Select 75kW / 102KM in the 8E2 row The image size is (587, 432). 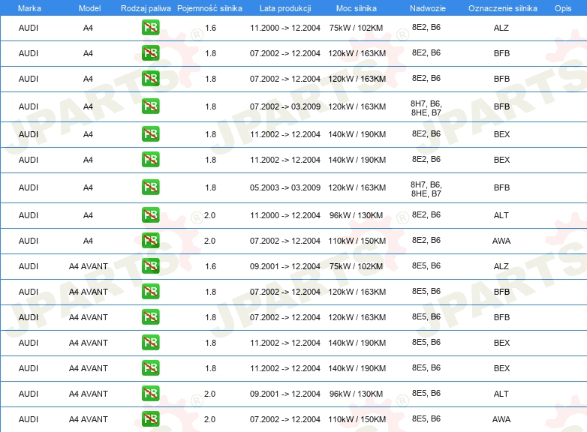click(356, 28)
